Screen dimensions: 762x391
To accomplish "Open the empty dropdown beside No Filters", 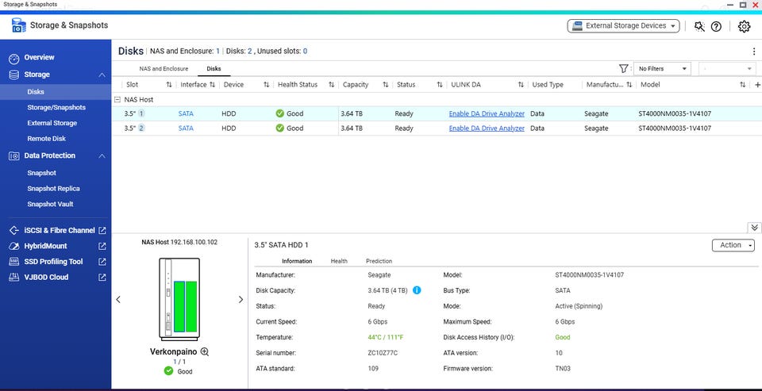I will tap(727, 69).
